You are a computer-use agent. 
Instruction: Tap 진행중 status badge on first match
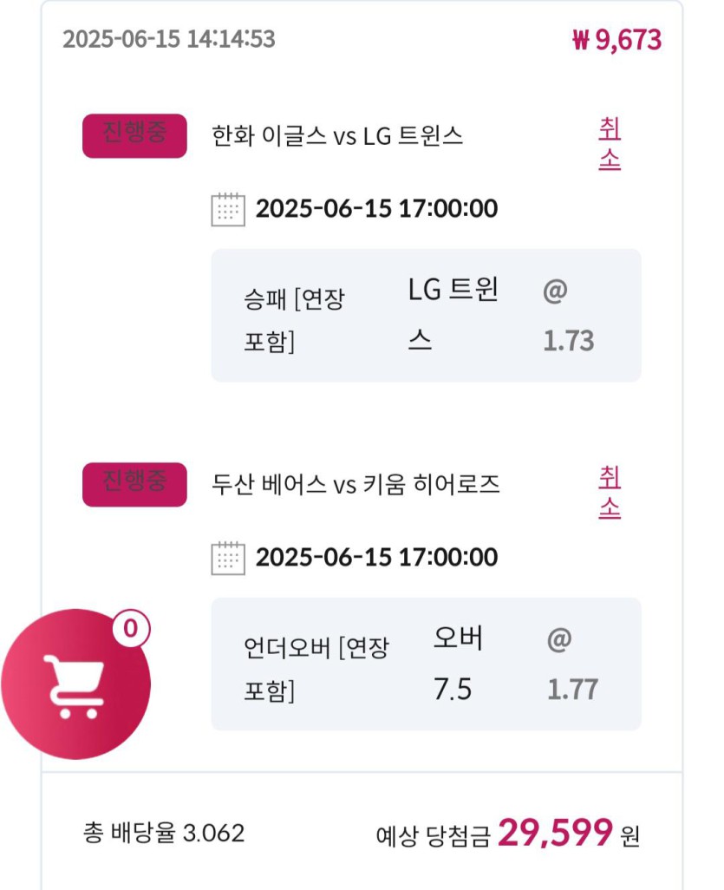click(134, 135)
